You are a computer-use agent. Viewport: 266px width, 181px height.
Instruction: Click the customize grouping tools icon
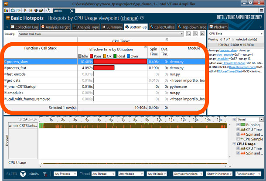coord(202,34)
